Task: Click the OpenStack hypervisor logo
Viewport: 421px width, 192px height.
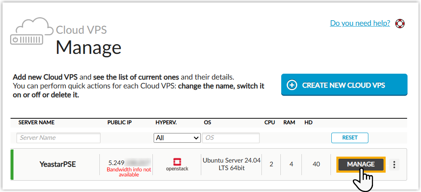Action: (177, 164)
